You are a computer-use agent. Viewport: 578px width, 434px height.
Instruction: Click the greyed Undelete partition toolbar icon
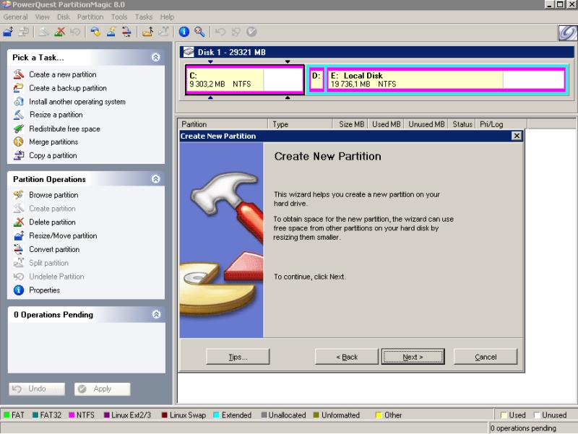(75, 32)
